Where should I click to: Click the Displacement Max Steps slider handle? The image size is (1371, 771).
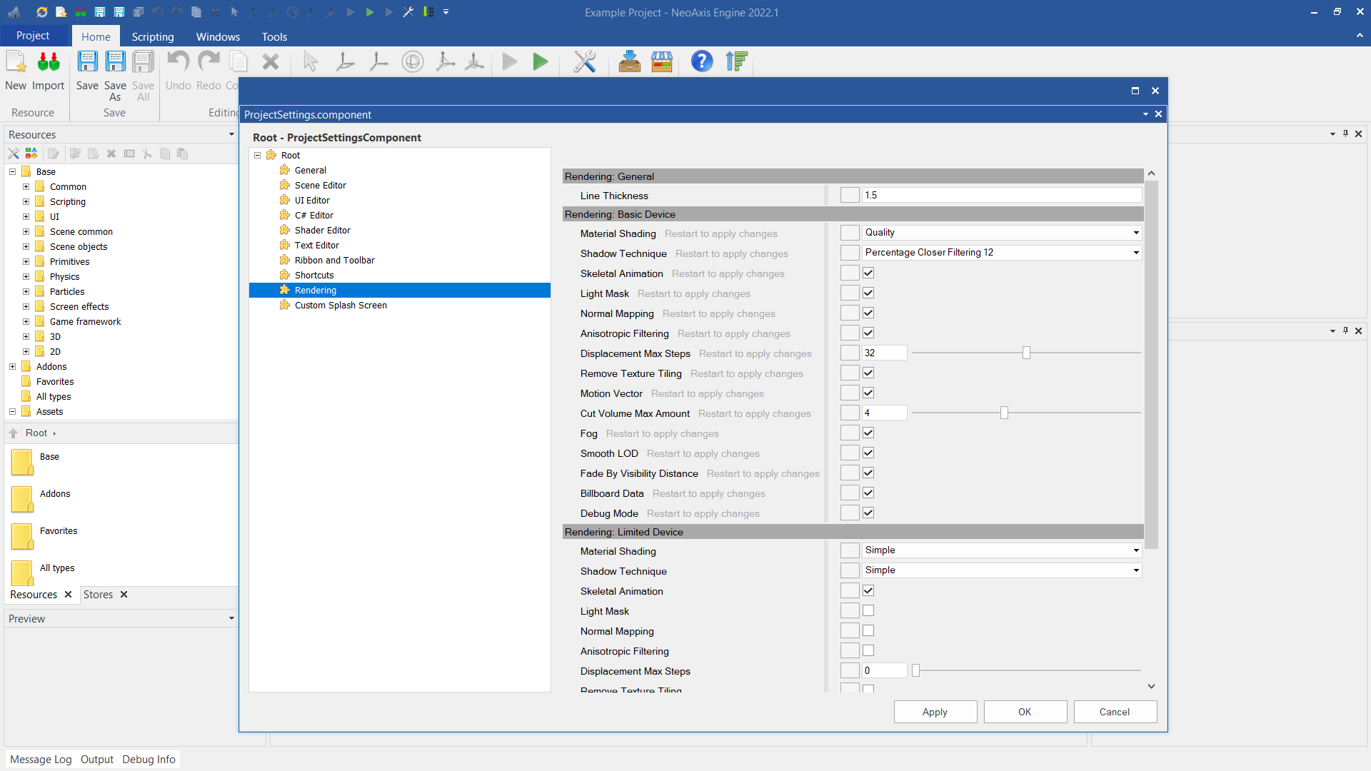tap(1026, 353)
